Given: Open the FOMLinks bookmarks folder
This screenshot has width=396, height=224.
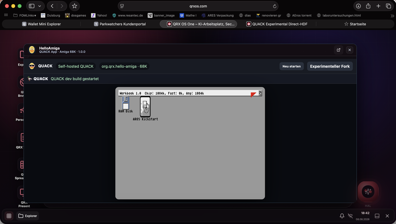Looking at the screenshot, I should coord(25,15).
